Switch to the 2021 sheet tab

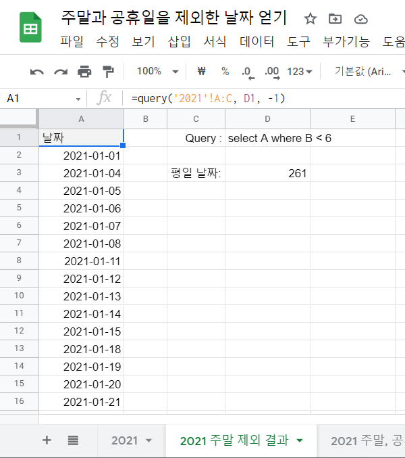pyautogui.click(x=132, y=440)
